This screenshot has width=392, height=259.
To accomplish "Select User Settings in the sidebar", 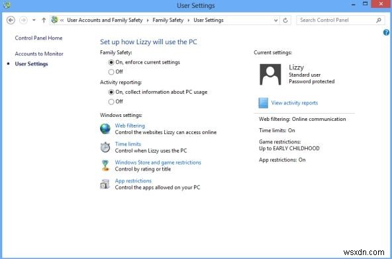I will tap(31, 64).
